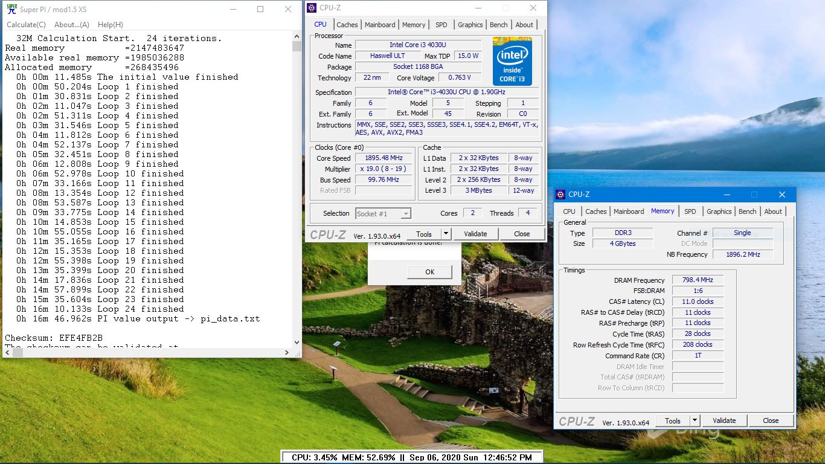Click the Cores count field showing 2
Viewport: 825px width, 464px height.
click(x=472, y=213)
